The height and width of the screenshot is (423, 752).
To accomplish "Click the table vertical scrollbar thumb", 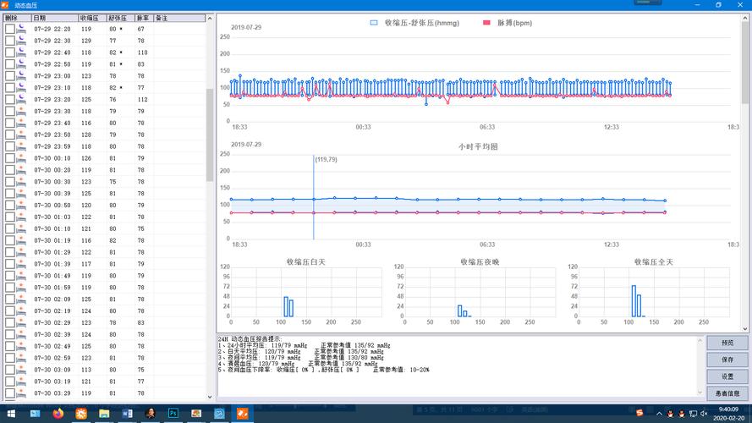I will point(210,135).
